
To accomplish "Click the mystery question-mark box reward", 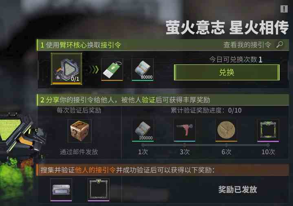I will (79, 131).
